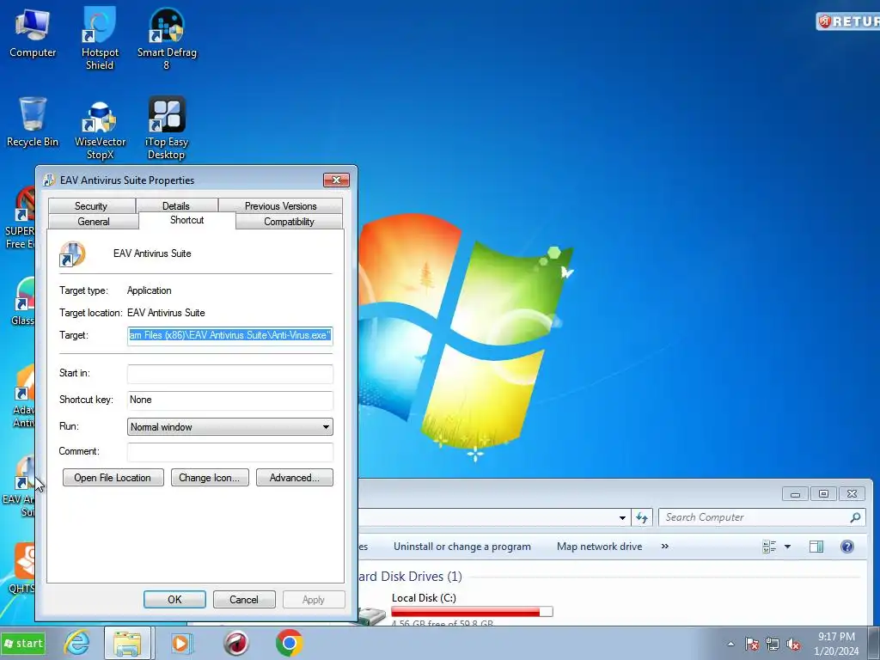Select the WiseVector StopX desktop shortcut
The height and width of the screenshot is (660, 880).
pos(100,129)
